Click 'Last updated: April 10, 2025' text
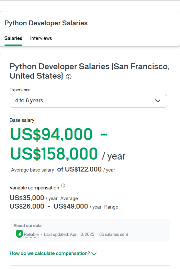 coord(69,234)
